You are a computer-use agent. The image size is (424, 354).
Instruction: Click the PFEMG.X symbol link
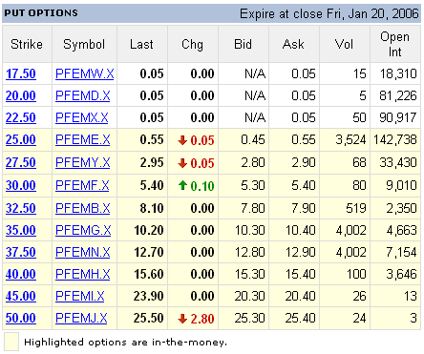pos(83,230)
